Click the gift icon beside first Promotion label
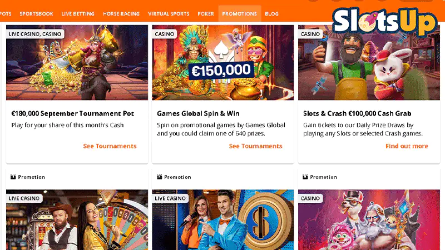The image size is (445, 250). [x=13, y=177]
